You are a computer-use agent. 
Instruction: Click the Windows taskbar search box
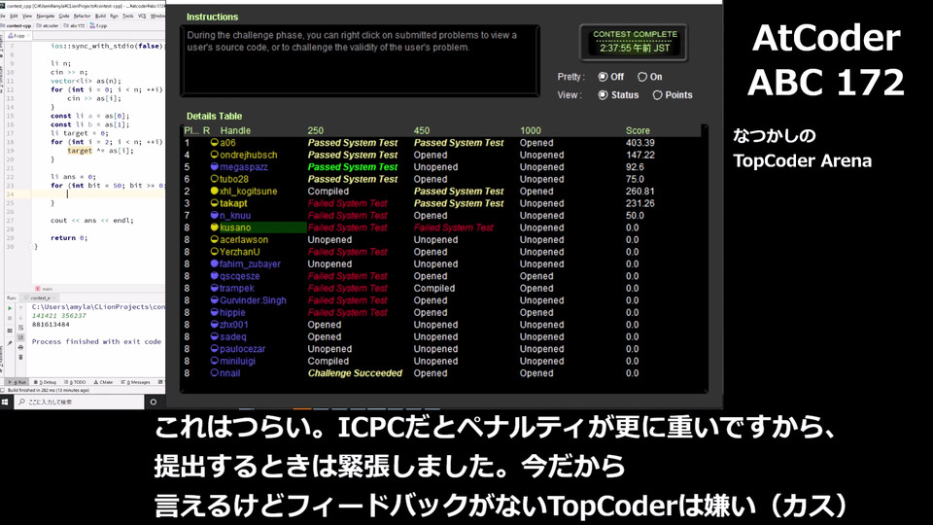click(79, 402)
